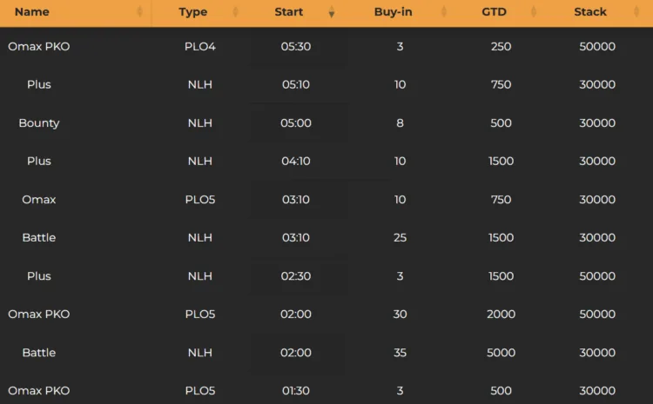
Task: Click the Bounty tournament name
Action: (x=38, y=123)
